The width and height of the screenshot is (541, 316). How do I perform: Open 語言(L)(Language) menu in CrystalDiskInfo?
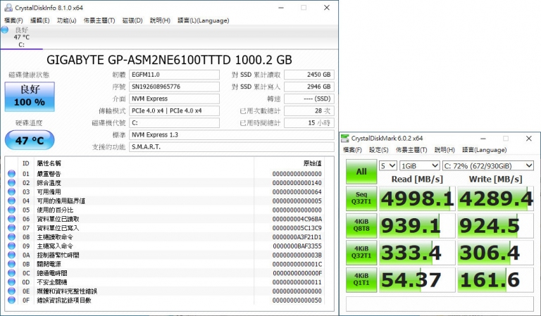coord(204,20)
